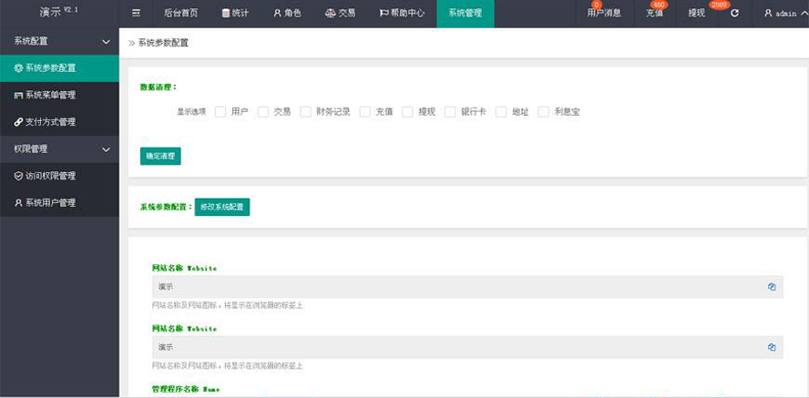Open the 充值 top bar item
Image resolution: width=809 pixels, height=398 pixels.
[x=654, y=14]
